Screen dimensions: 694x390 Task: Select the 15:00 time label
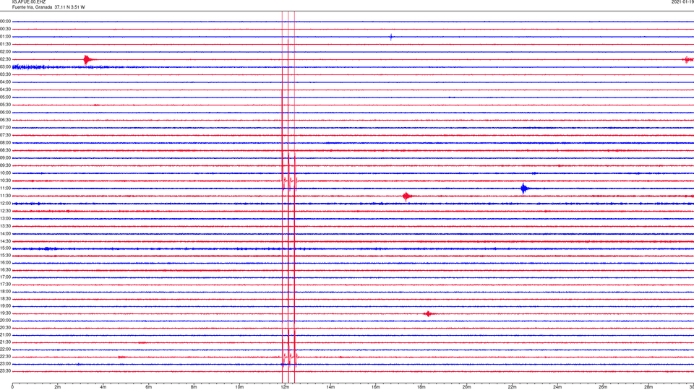(x=5, y=248)
